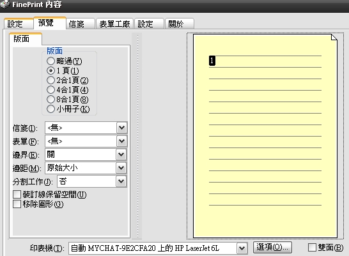Enable 裝訂線保留空間(U) checkbox
349x256 pixels.
[17, 194]
